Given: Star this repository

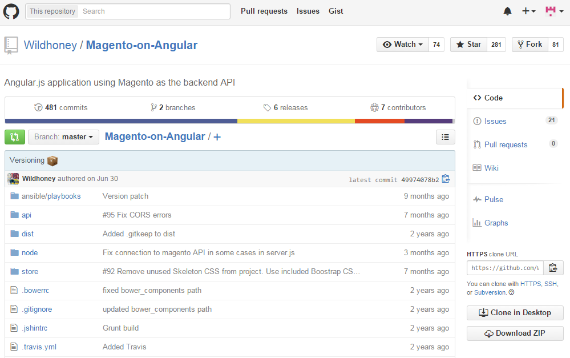Looking at the screenshot, I should tap(468, 45).
